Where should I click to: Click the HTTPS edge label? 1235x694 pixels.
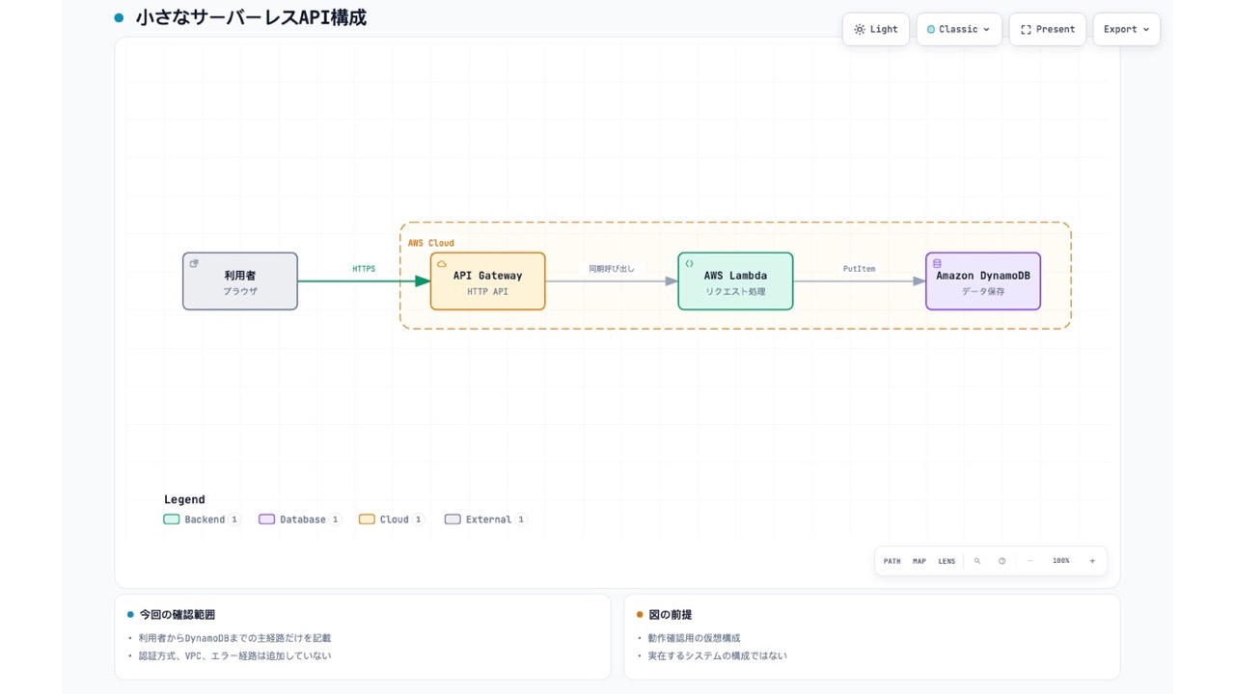click(364, 269)
